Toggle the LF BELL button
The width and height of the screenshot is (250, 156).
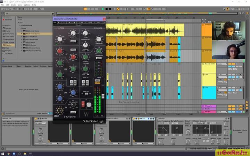coord(73,112)
